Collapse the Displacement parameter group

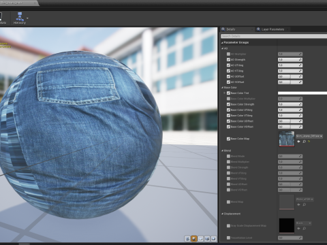[x=222, y=214]
